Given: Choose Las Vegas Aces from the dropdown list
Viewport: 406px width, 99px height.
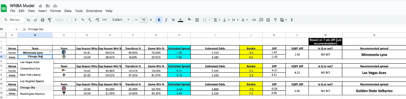Looking at the screenshot, I should pos(35,62).
